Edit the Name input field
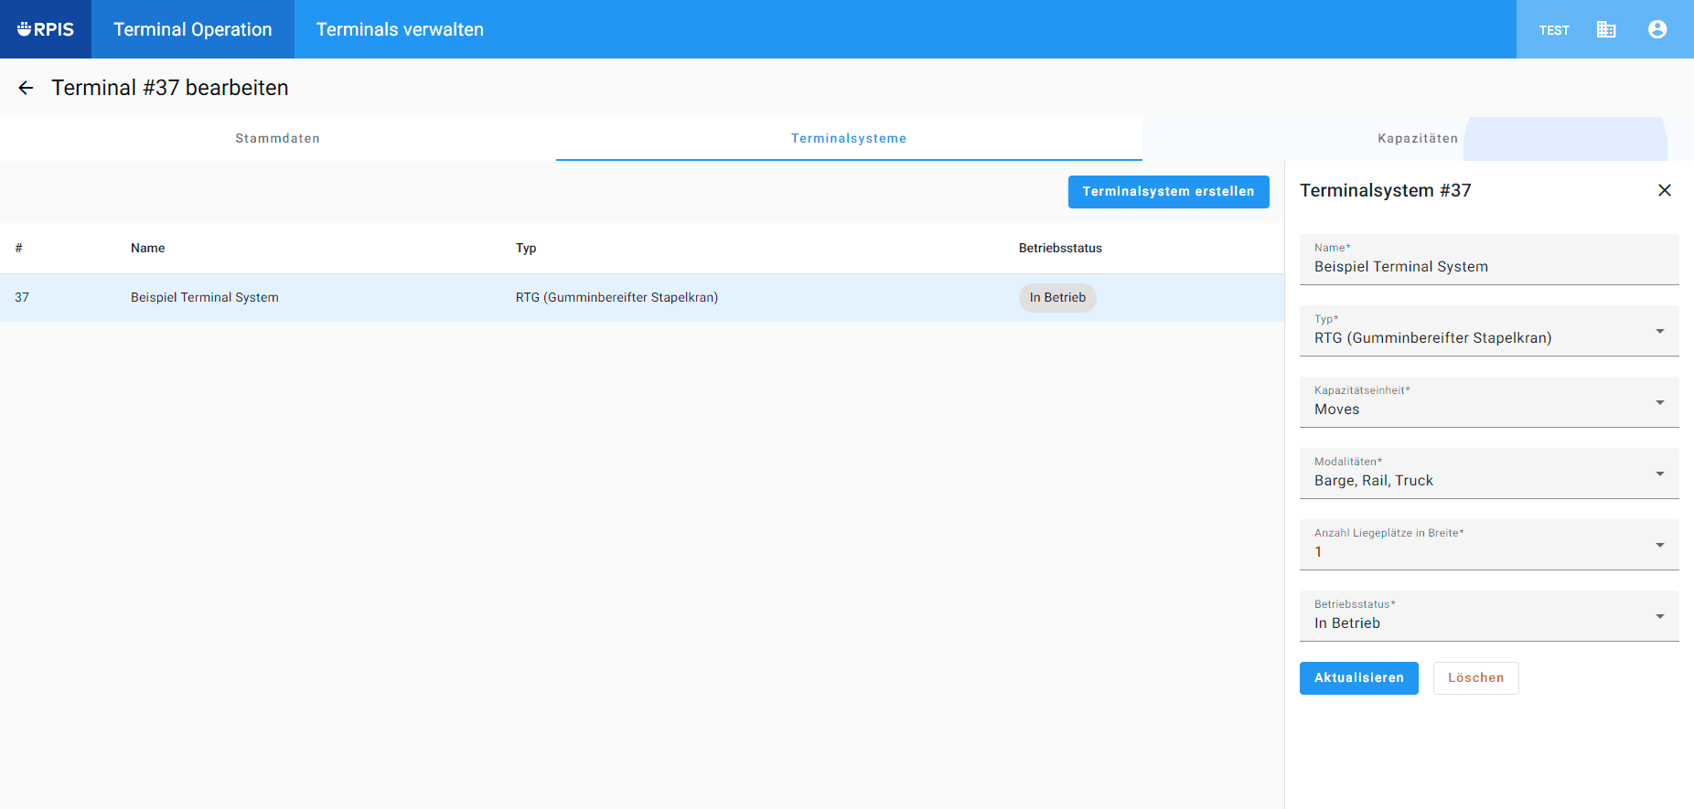This screenshot has height=809, width=1694. click(1489, 260)
